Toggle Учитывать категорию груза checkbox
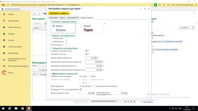198x111 pixels. coord(86,51)
